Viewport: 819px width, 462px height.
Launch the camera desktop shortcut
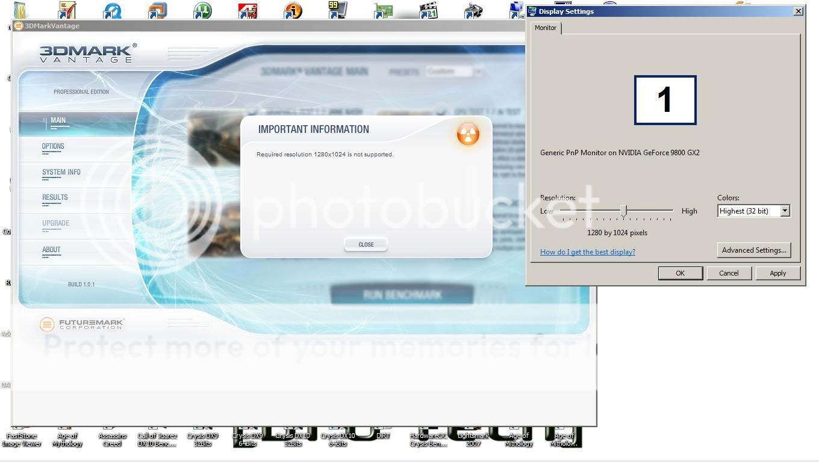point(473,10)
